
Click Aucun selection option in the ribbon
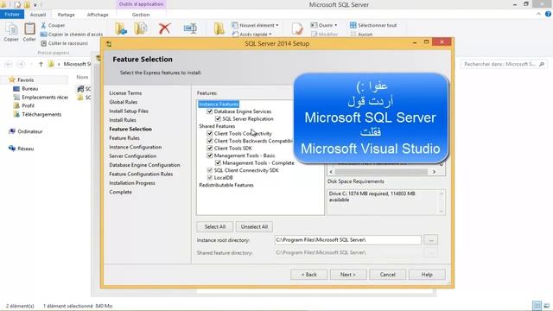tap(361, 35)
